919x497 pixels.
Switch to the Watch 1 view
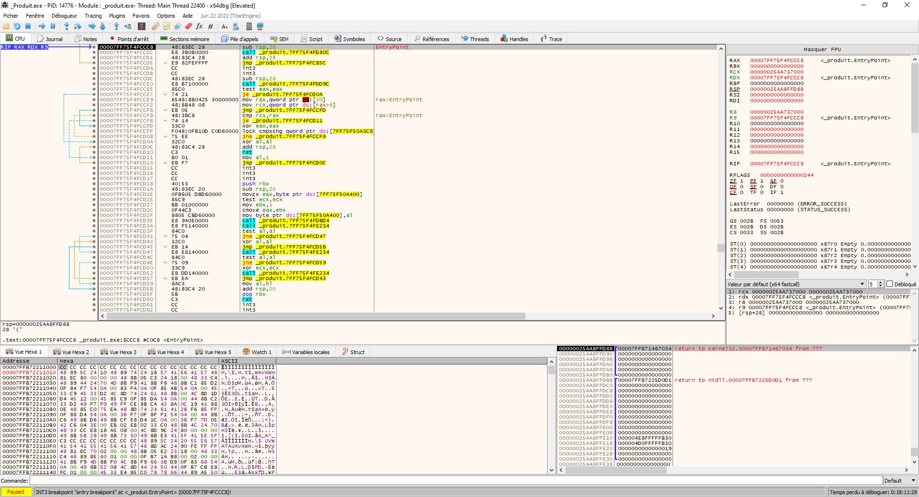click(258, 352)
